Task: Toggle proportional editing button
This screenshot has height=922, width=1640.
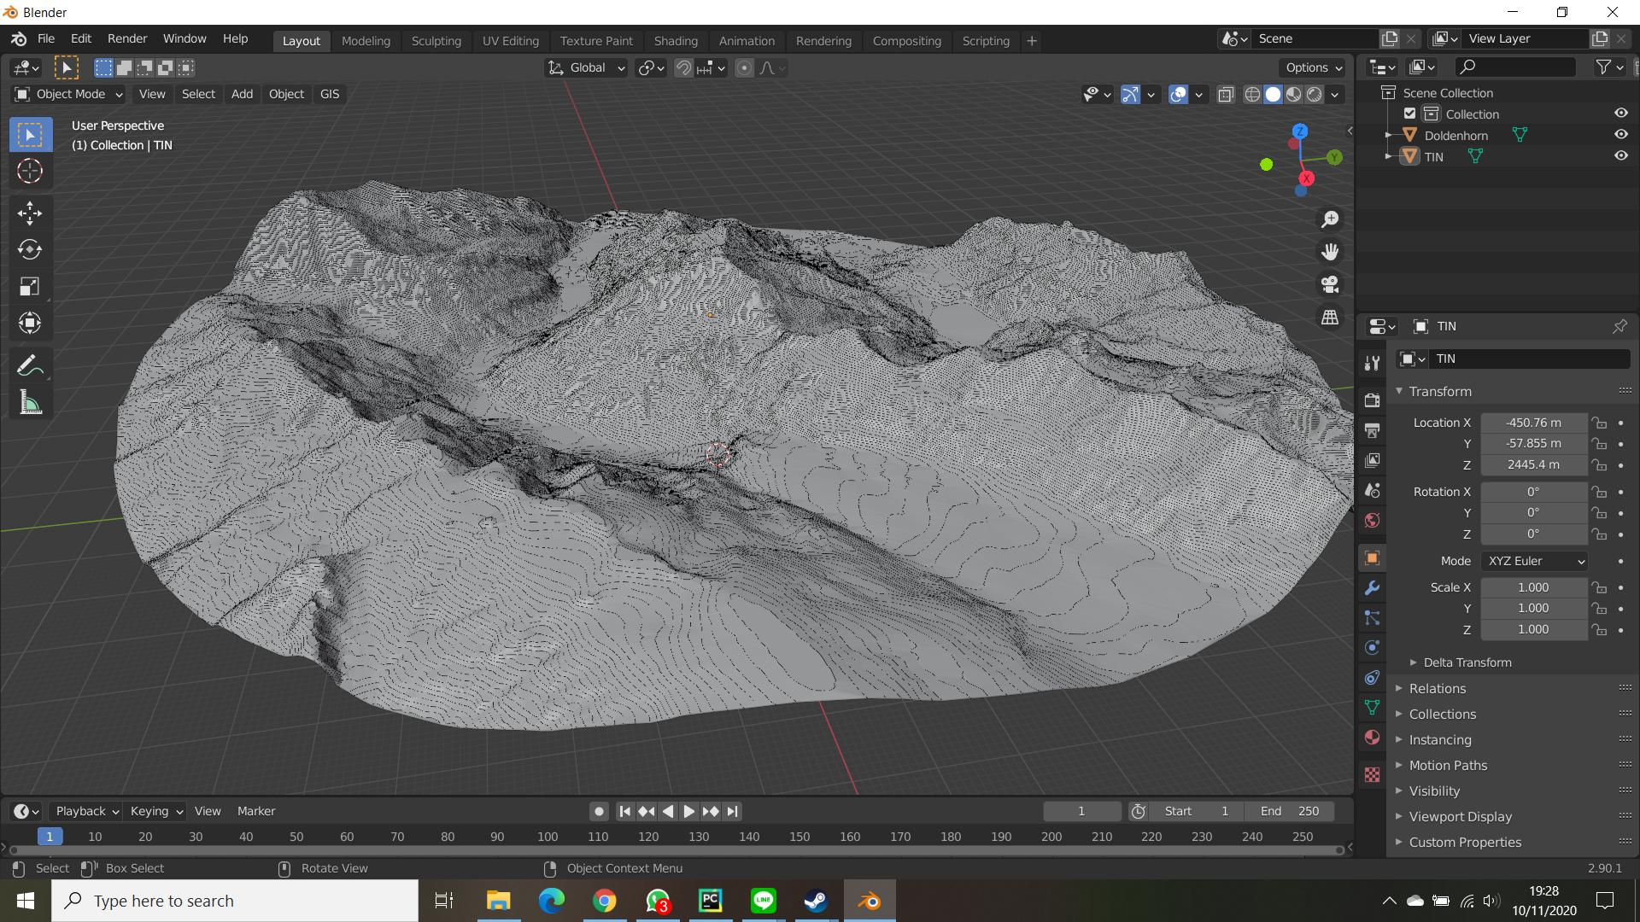Action: coord(745,67)
